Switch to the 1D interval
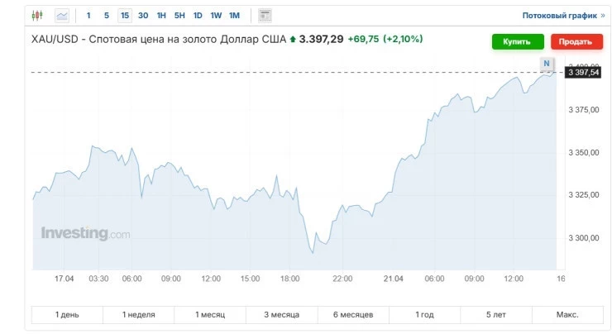This screenshot has height=334, width=612. tap(198, 16)
